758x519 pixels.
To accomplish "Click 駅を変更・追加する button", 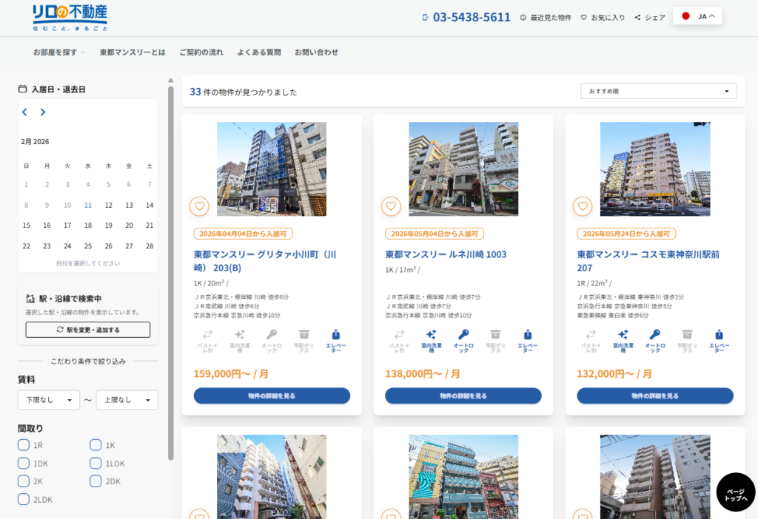I will (x=87, y=330).
